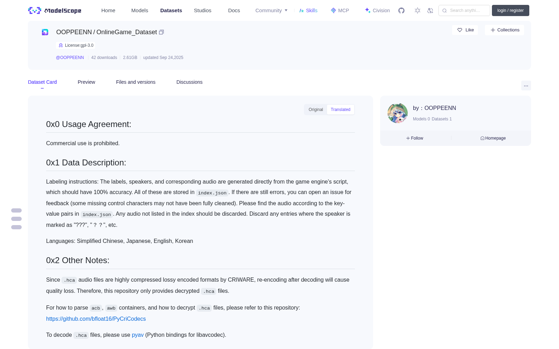This screenshot has height=349, width=559.
Task: Click the languages list line
Action: [119, 241]
